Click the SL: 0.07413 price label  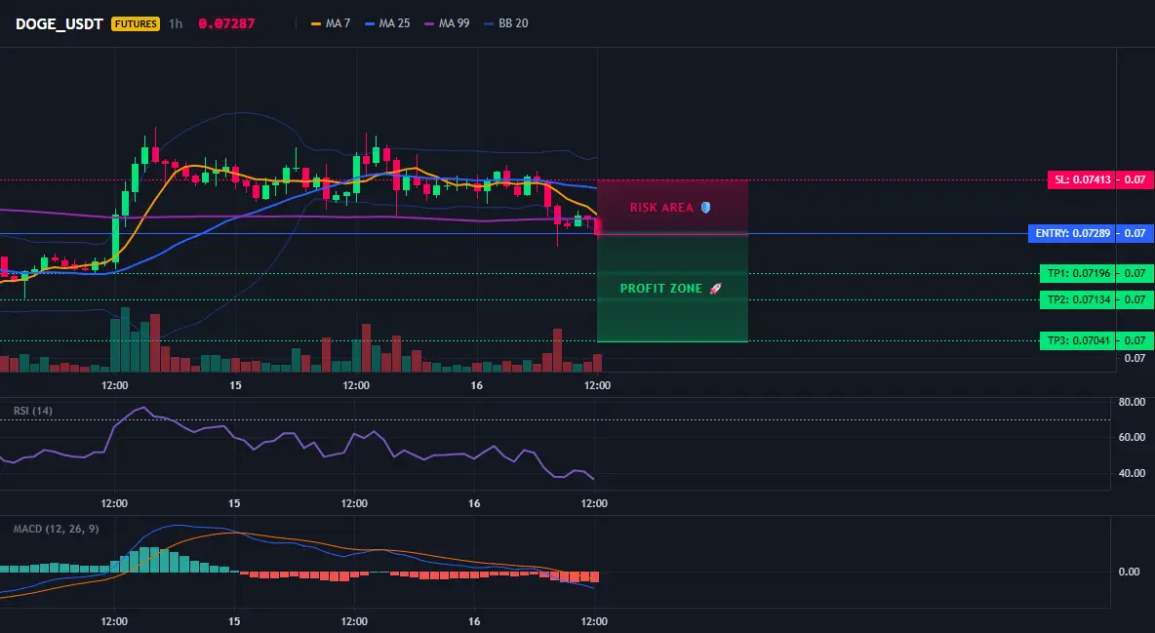[x=1081, y=179]
